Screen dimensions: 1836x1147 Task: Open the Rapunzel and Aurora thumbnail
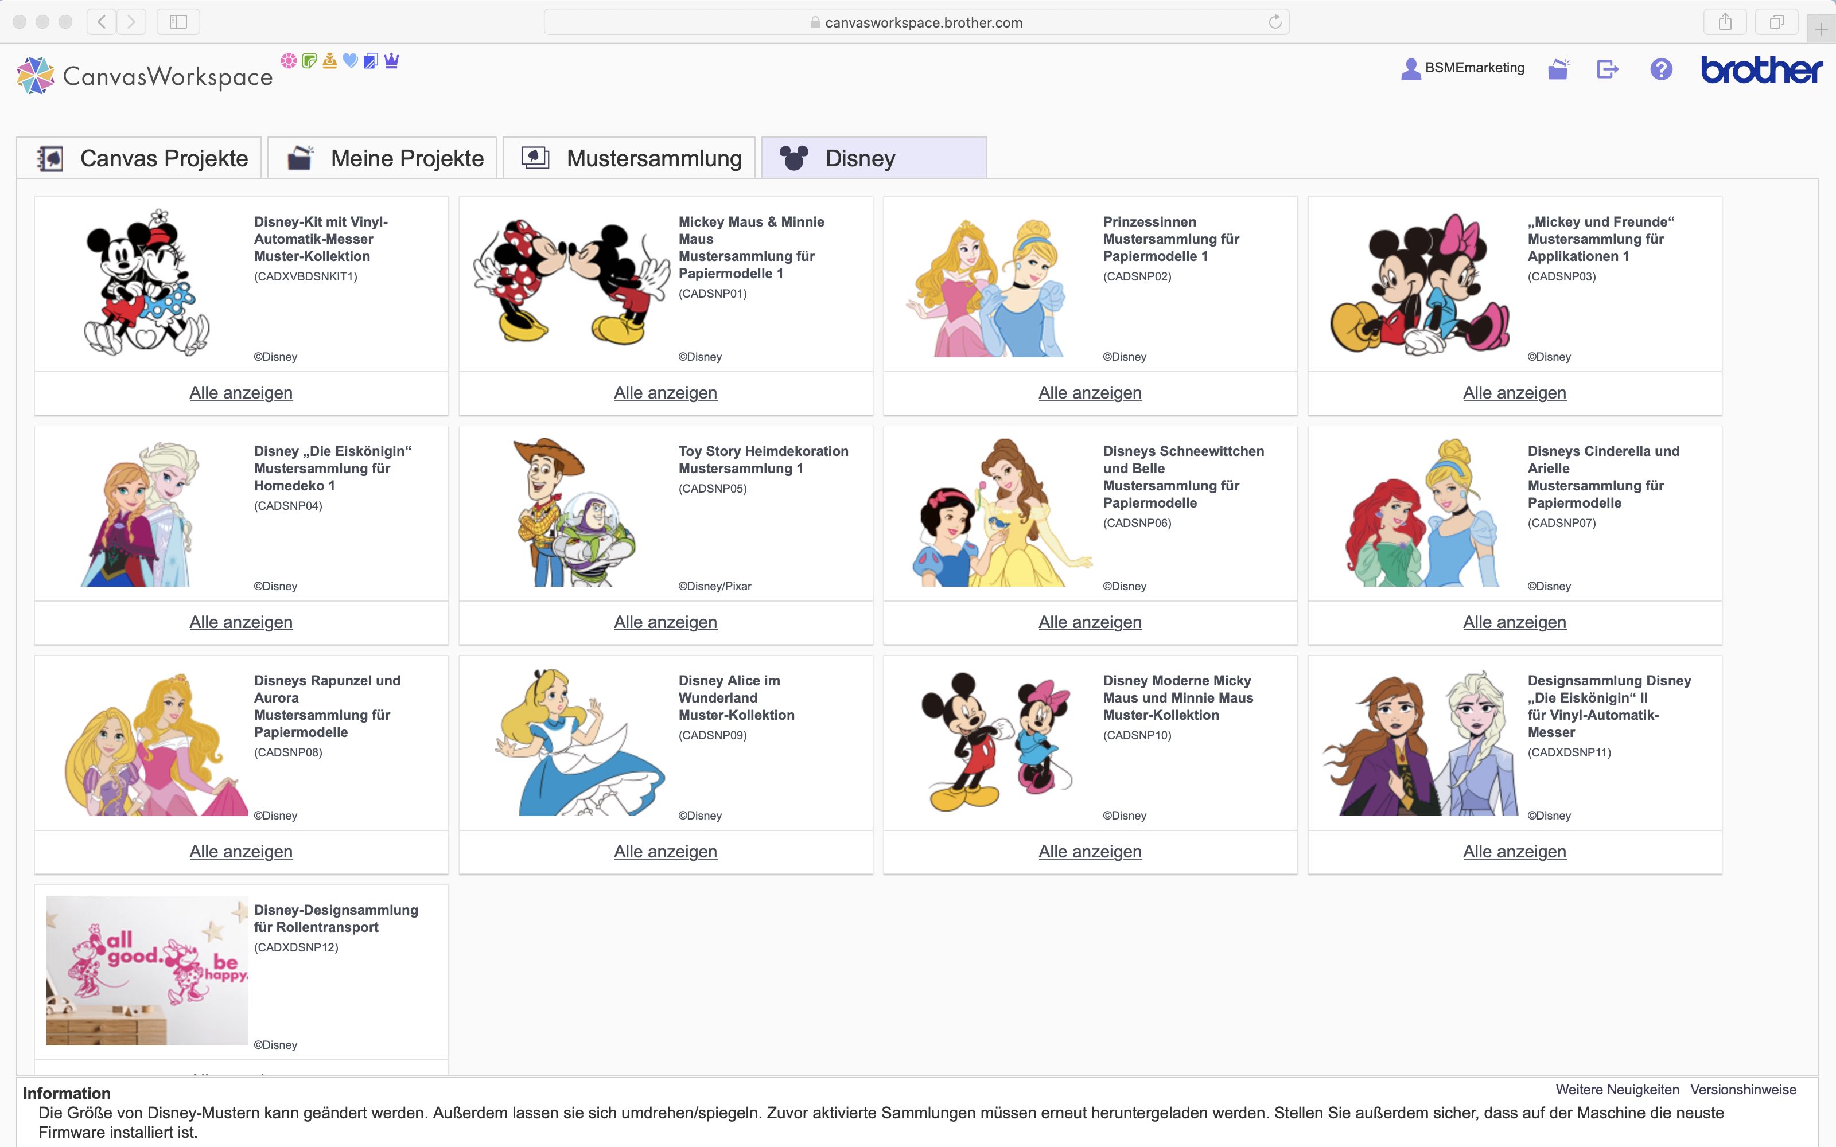click(x=157, y=744)
